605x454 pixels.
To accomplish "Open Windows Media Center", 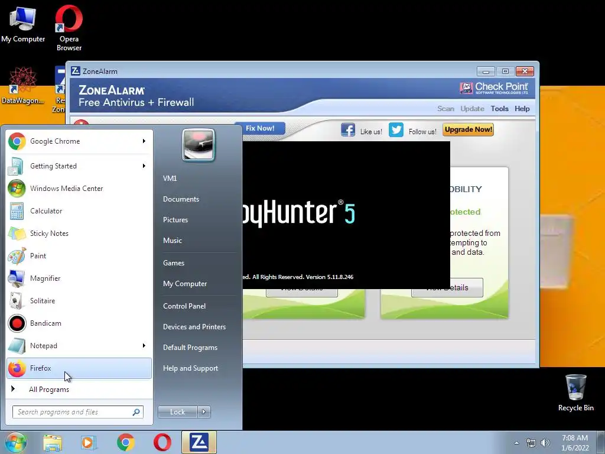I will tap(79, 189).
